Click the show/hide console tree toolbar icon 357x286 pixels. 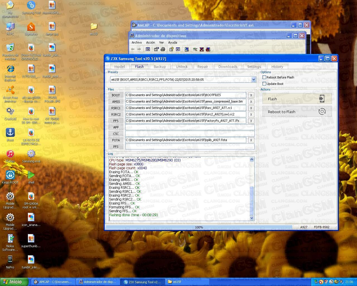148,49
